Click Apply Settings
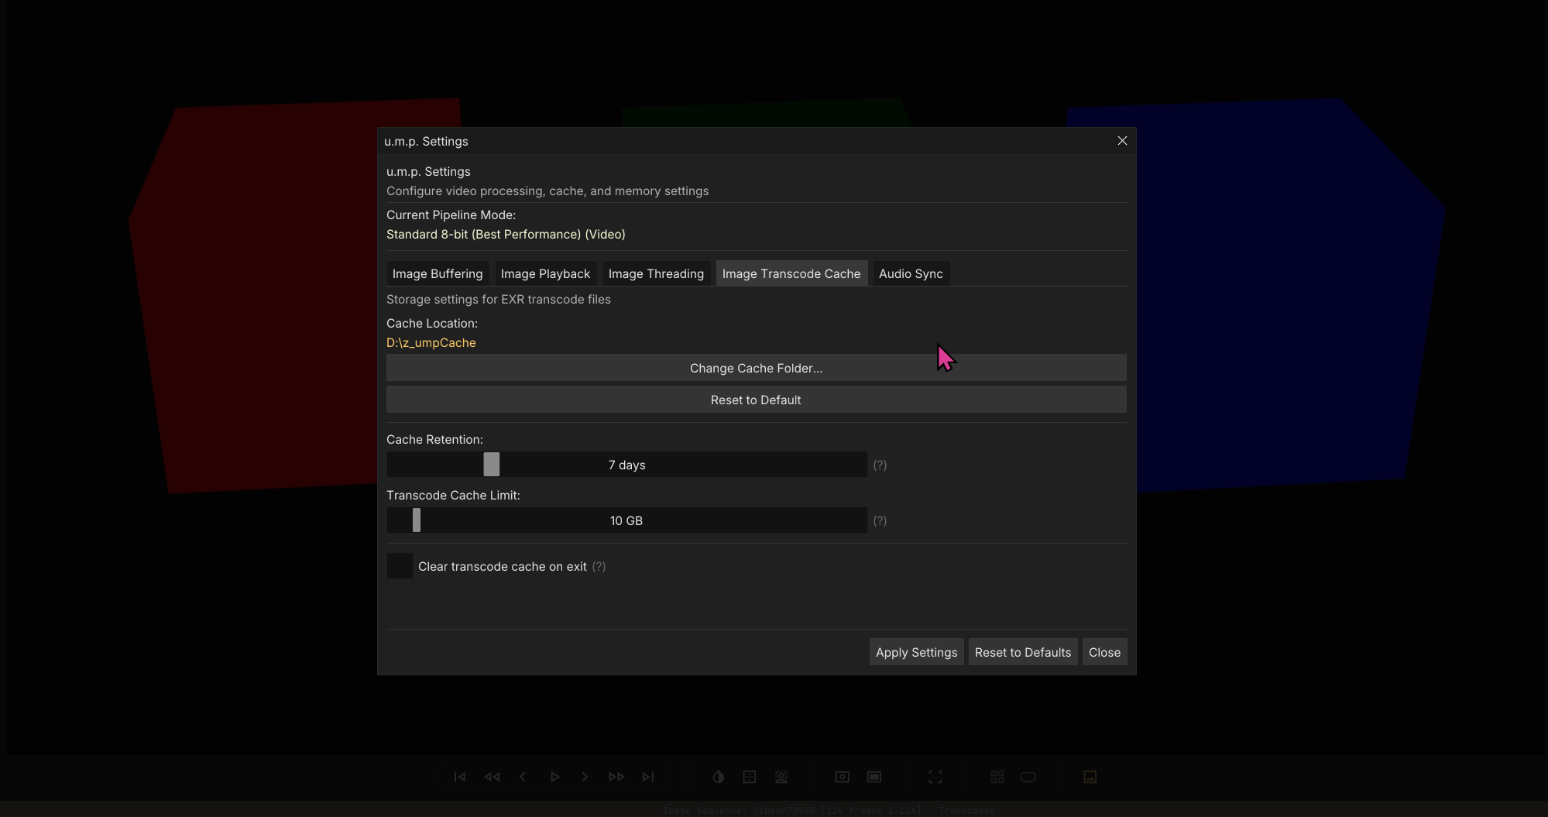Viewport: 1548px width, 817px height. point(916,652)
